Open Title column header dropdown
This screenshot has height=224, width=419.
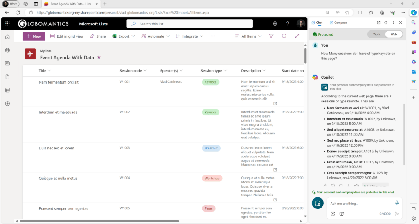(45, 70)
